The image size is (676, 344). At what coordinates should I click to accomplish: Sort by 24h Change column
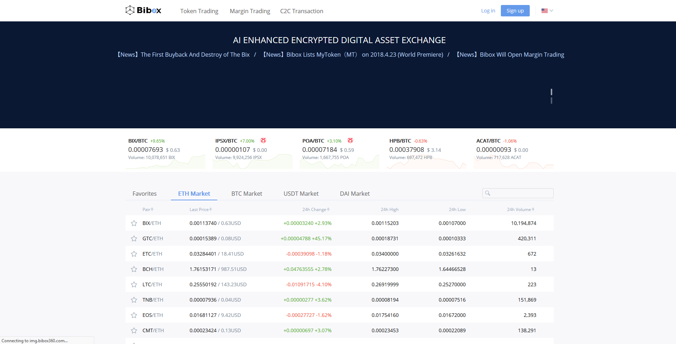coord(316,209)
